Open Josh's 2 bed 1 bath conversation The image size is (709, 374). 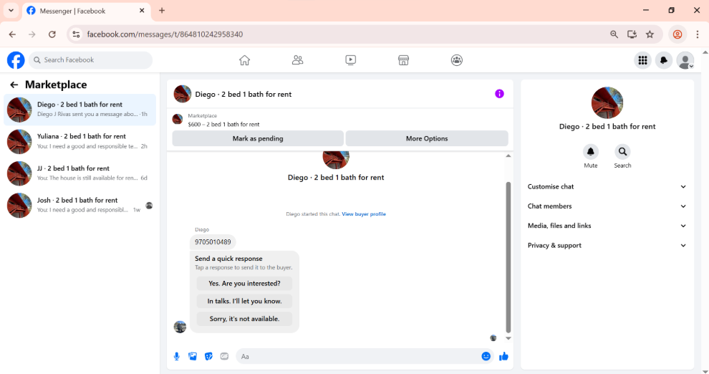point(80,206)
